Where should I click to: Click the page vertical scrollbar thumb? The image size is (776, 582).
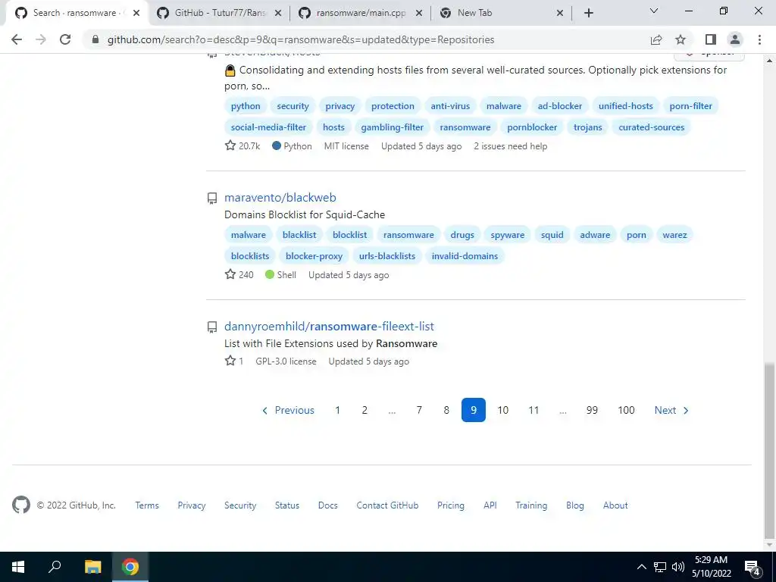770,450
